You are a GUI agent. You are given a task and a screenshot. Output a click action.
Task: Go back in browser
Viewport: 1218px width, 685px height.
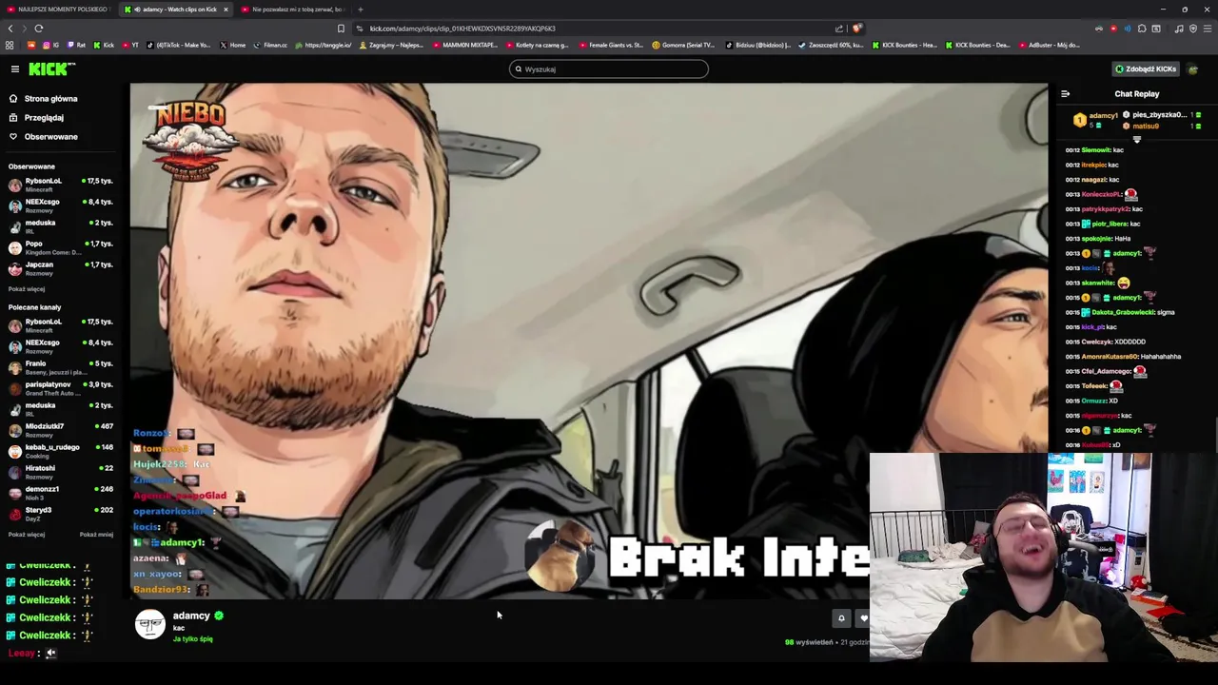pyautogui.click(x=10, y=29)
